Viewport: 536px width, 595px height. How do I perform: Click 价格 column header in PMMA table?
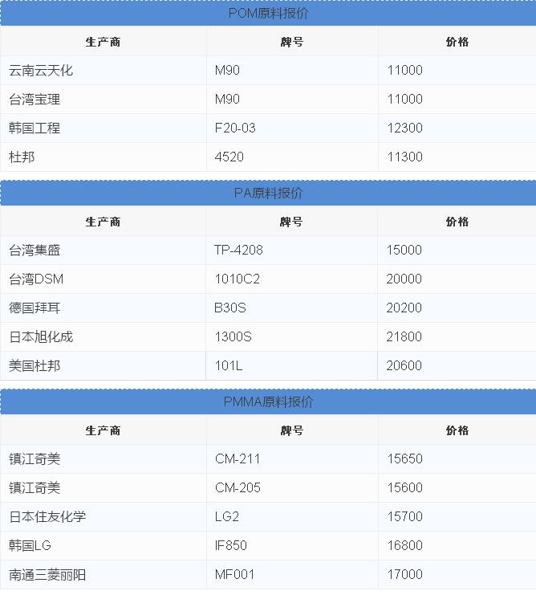457,430
